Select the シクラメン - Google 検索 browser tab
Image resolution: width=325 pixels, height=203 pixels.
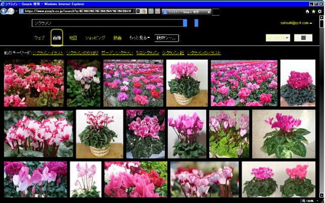click(185, 12)
